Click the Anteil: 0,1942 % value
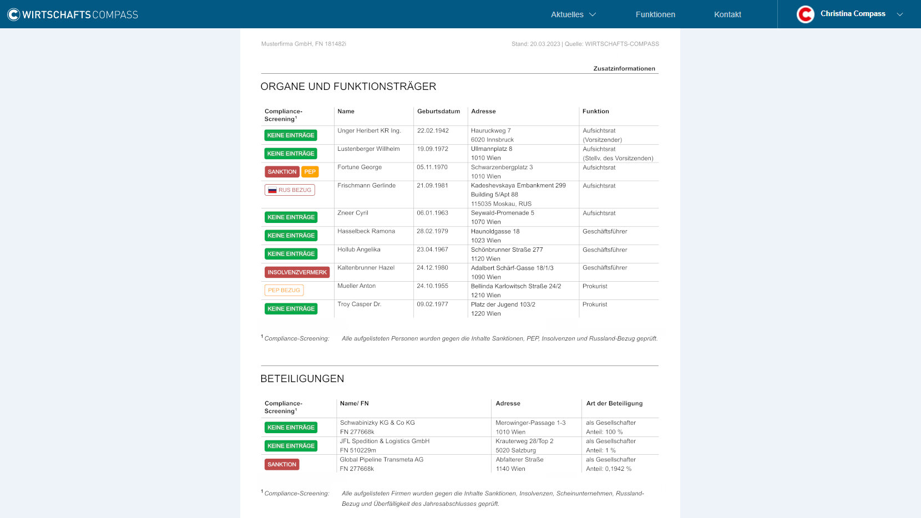Viewport: 921px width, 518px height. pyautogui.click(x=609, y=469)
